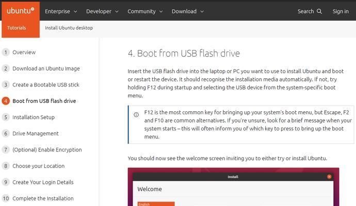This screenshot has width=356, height=206.
Task: Go to Choose your Location step
Action: point(39,166)
